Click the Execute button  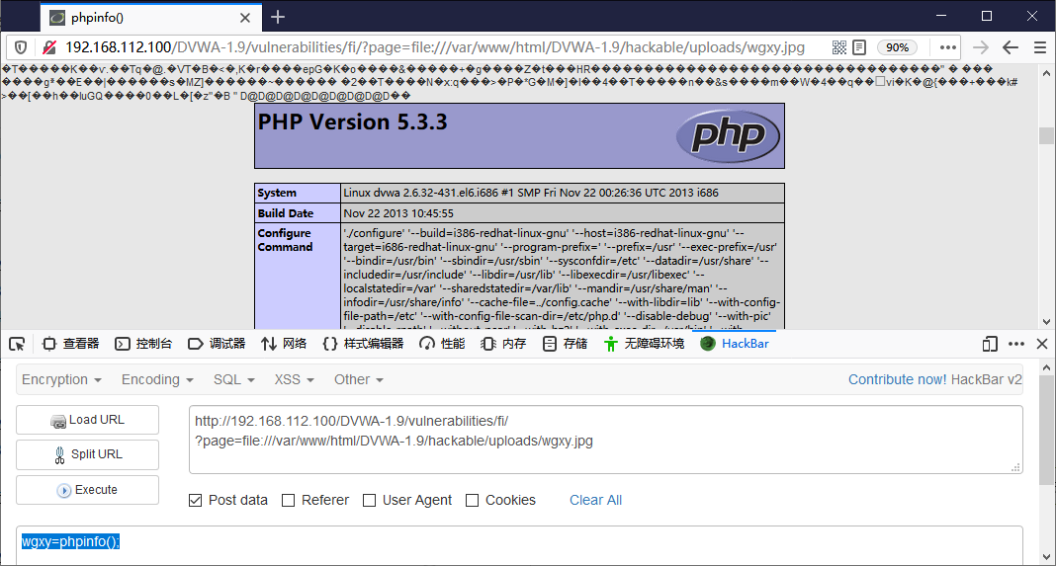pos(88,490)
